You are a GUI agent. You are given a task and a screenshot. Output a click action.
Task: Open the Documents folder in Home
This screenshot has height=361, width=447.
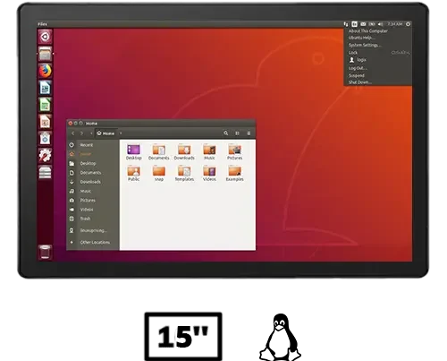click(x=159, y=152)
